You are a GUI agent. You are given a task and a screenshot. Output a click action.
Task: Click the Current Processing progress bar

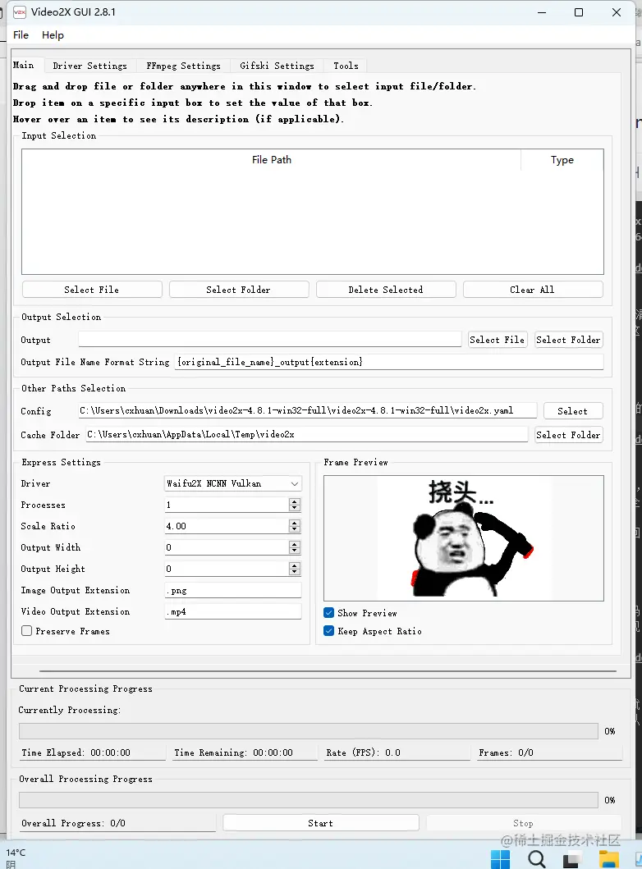[309, 731]
